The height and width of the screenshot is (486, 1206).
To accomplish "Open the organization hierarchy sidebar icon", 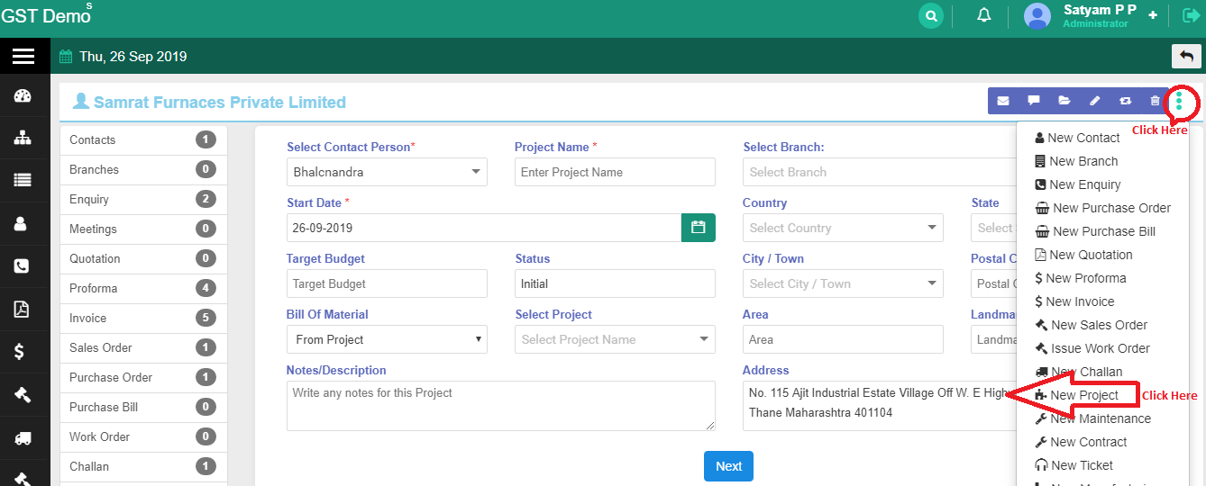I will (x=23, y=139).
